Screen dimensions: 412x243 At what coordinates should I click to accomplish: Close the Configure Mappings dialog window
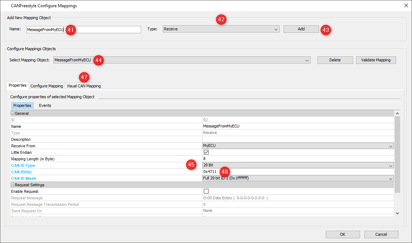click(x=406, y=5)
